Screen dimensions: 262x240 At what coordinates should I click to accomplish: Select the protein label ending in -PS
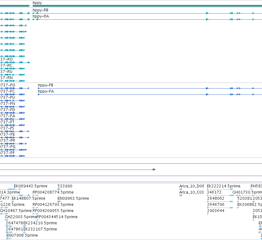coord(7,128)
